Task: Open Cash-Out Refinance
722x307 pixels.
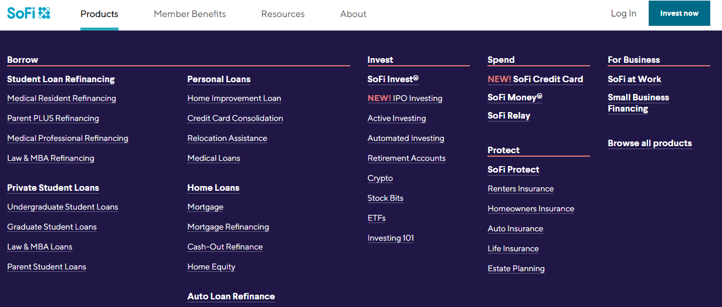Action: tap(225, 247)
